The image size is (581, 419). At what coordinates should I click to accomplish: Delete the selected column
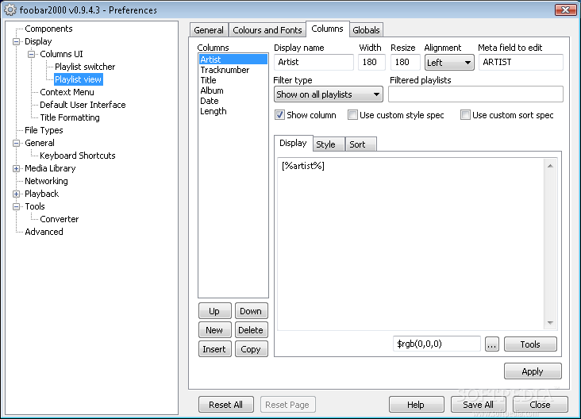pyautogui.click(x=251, y=329)
